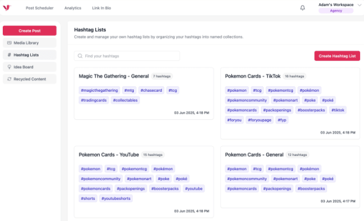Click the Hashtag Lists page heading
Screen dimensions: 364x221
90,30
